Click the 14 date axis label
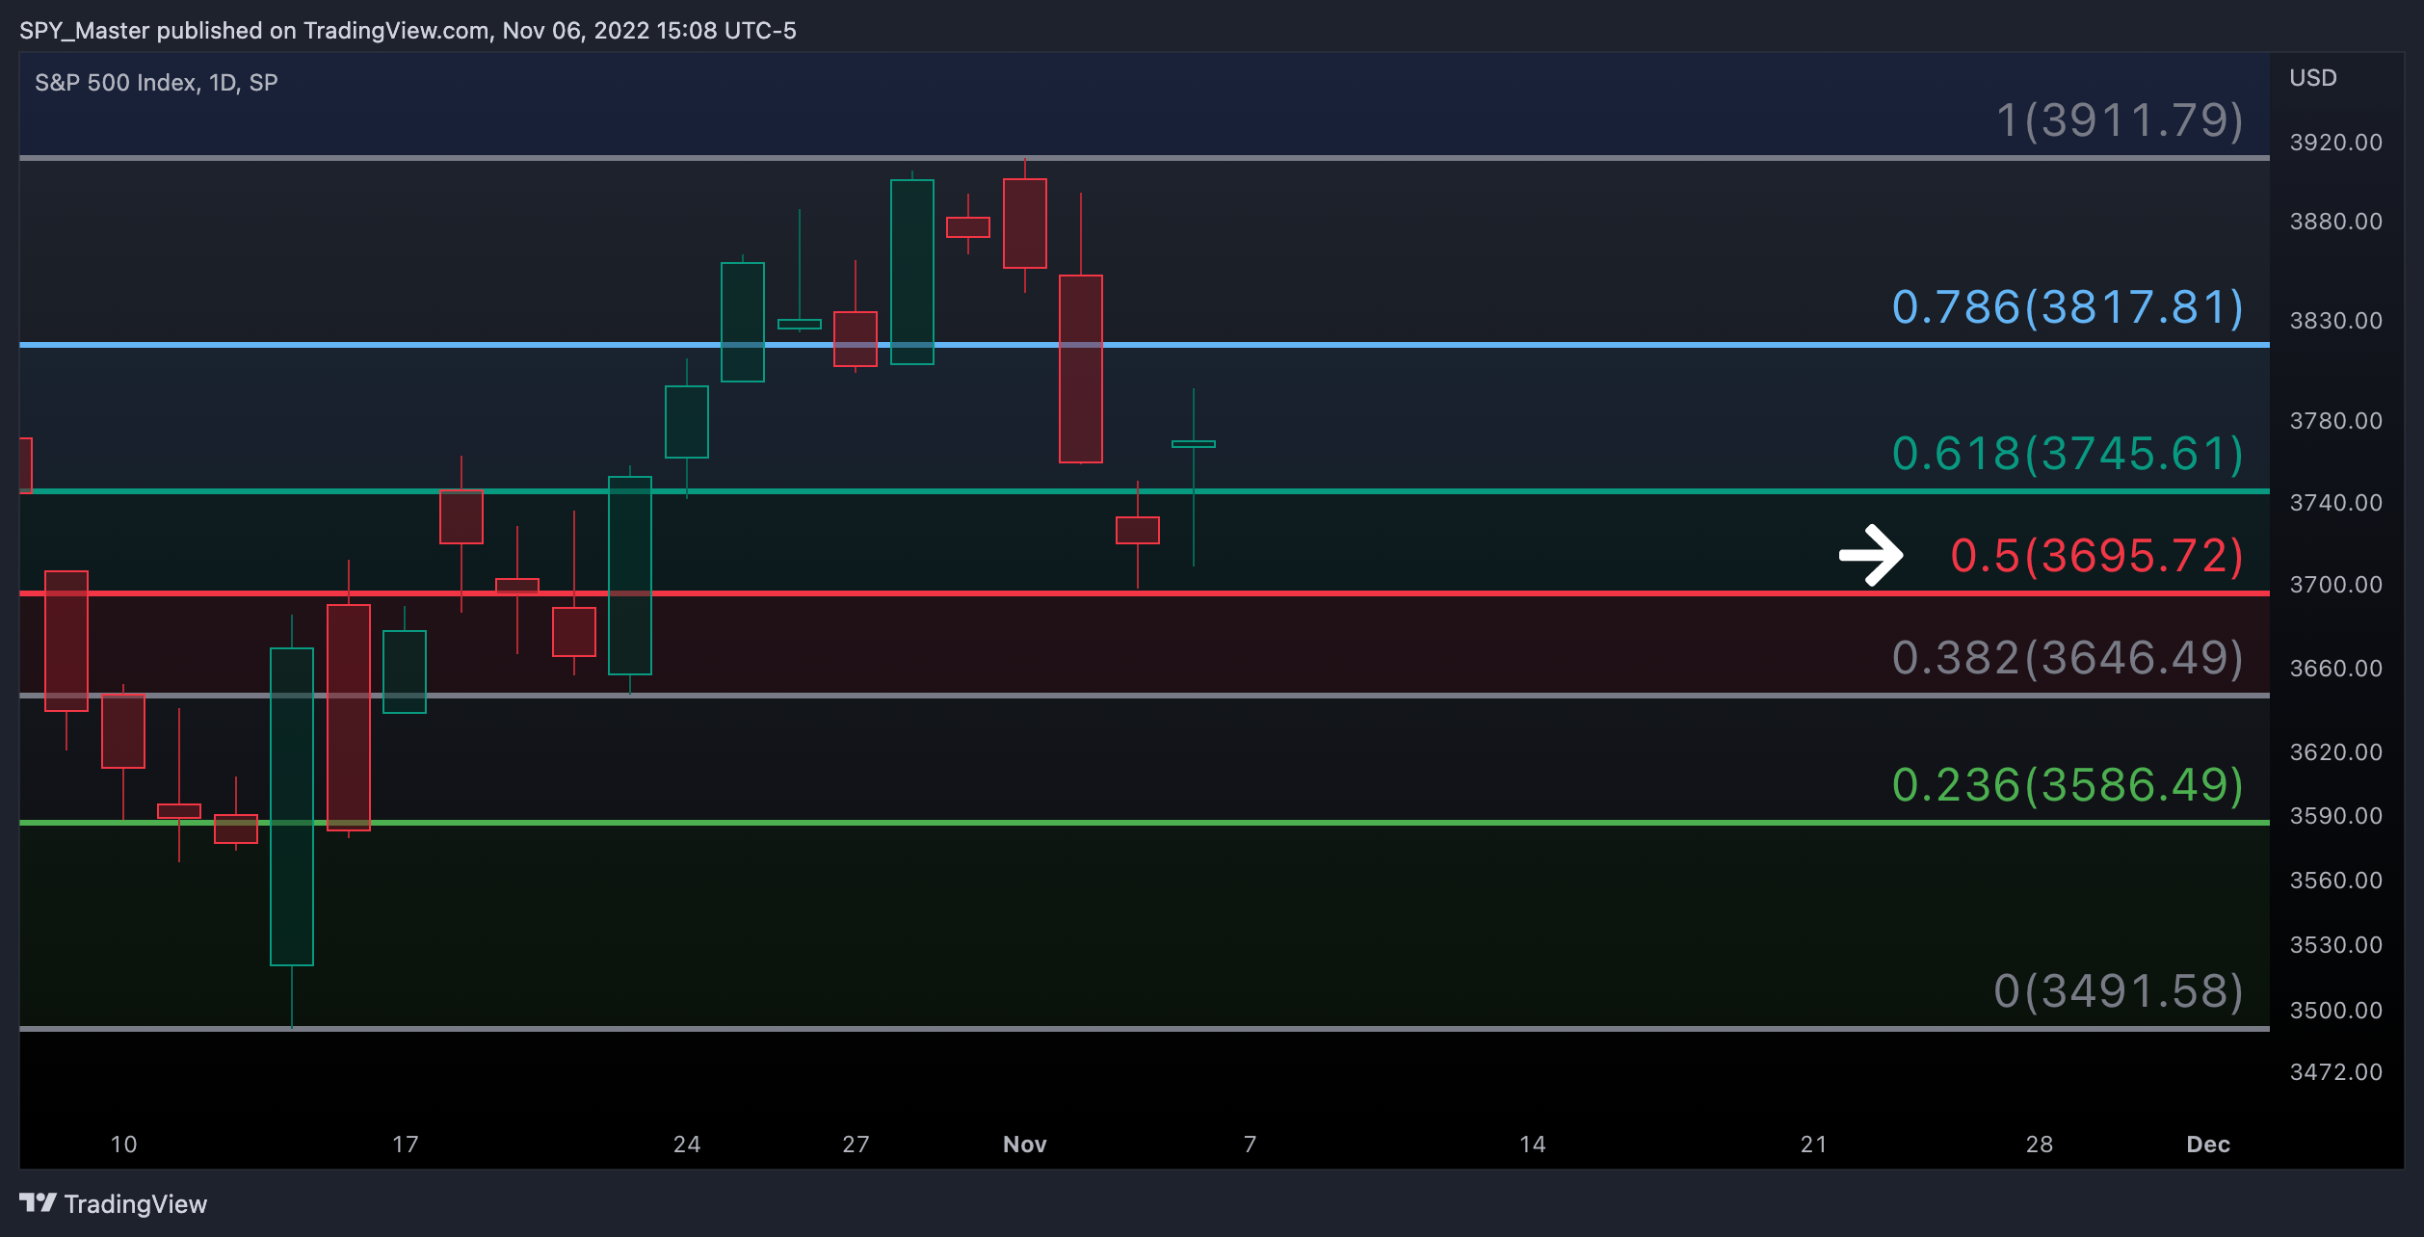The width and height of the screenshot is (2424, 1237). click(1532, 1145)
